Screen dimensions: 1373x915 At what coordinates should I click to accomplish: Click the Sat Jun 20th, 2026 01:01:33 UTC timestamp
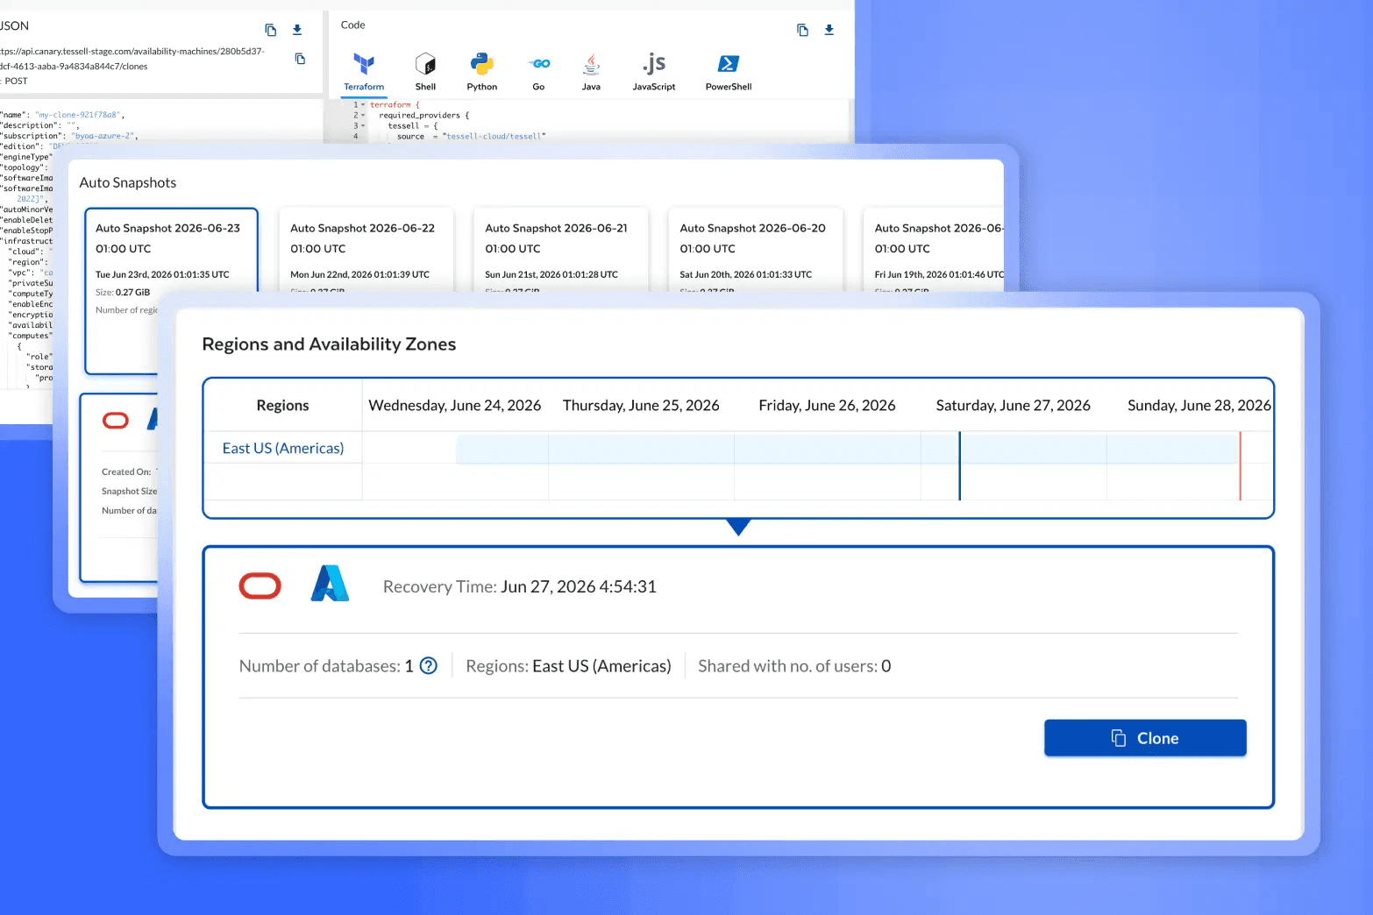[745, 274]
